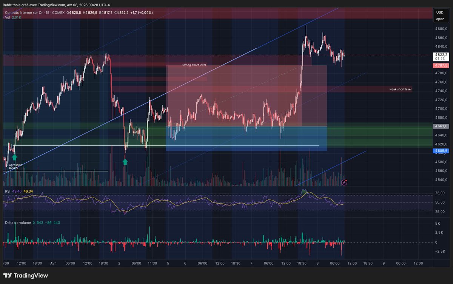Click the 75,00 RSI scale label
This screenshot has height=284, width=453.
coord(439,193)
